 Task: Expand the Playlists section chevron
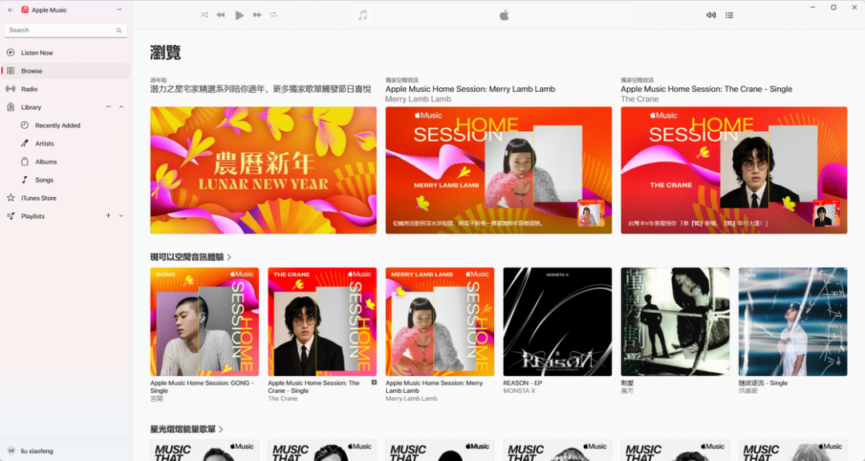120,215
